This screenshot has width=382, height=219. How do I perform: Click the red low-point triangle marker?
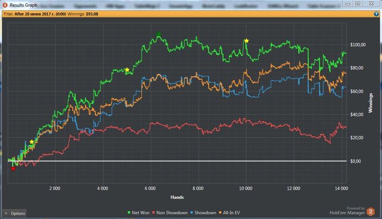pos(13,169)
